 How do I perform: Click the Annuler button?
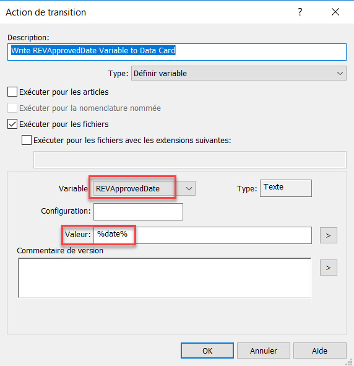(264, 351)
